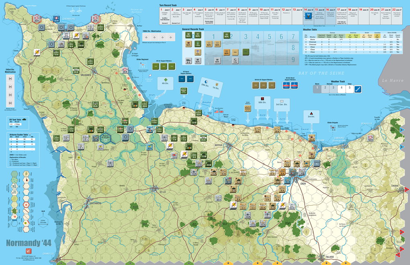Viewport: 410px width, 265px height.
Task: Click the CAEN city label
Action: coord(303,184)
